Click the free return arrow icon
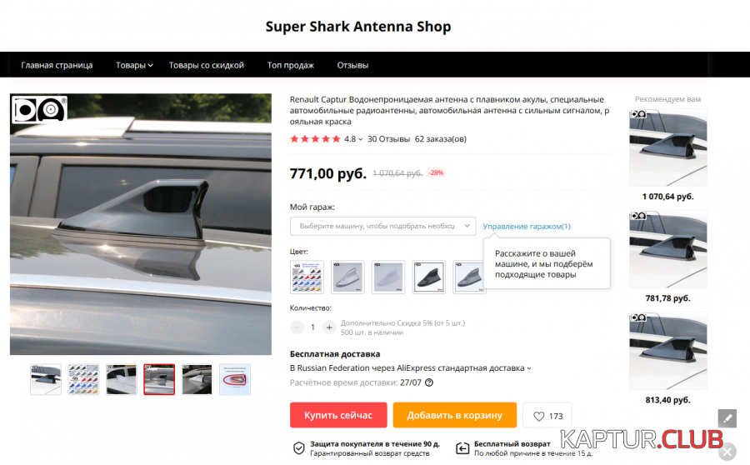 click(462, 448)
